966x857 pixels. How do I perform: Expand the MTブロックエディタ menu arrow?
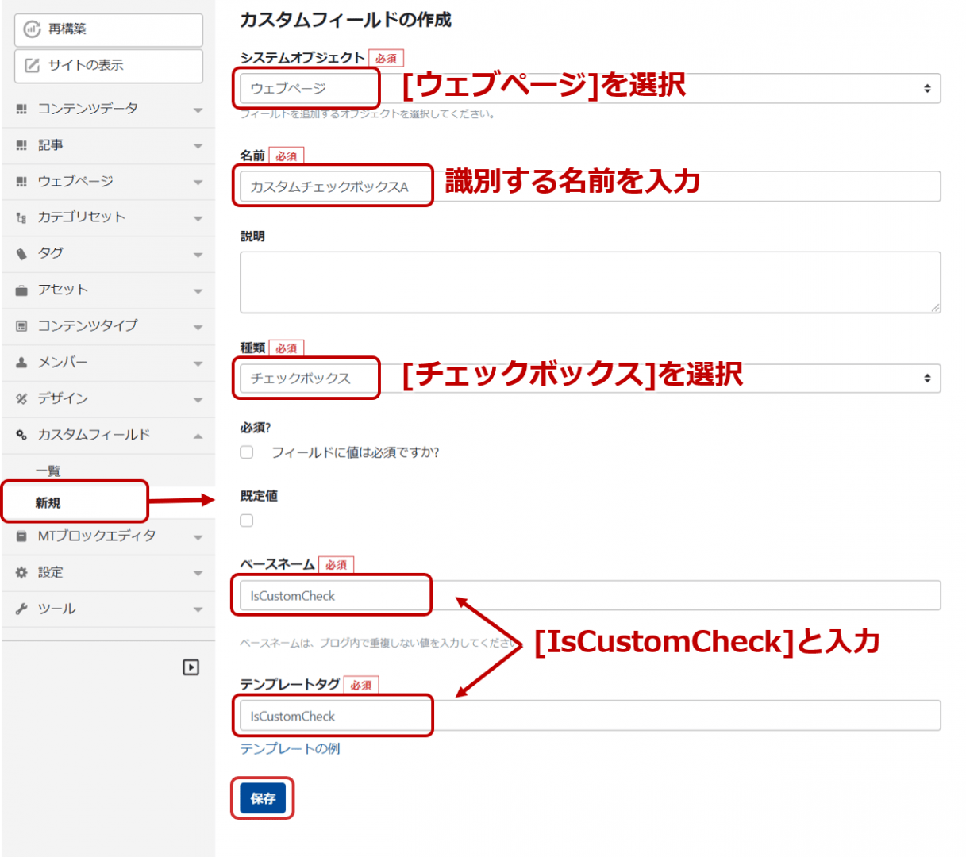pyautogui.click(x=198, y=537)
